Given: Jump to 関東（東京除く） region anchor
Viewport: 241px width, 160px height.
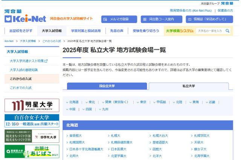Looking at the screenshot, I should pyautogui.click(x=115, y=102).
